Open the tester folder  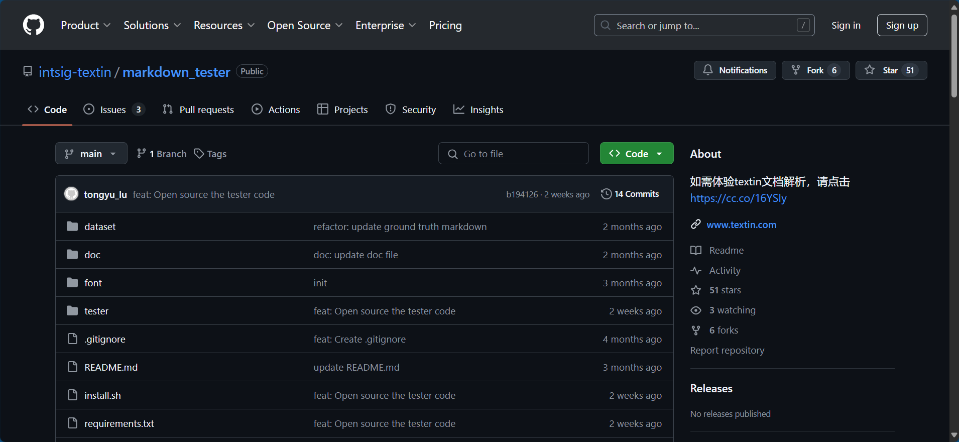pos(96,311)
